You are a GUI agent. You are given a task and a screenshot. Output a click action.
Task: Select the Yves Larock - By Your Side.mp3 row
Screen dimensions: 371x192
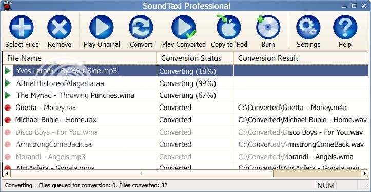click(186, 71)
